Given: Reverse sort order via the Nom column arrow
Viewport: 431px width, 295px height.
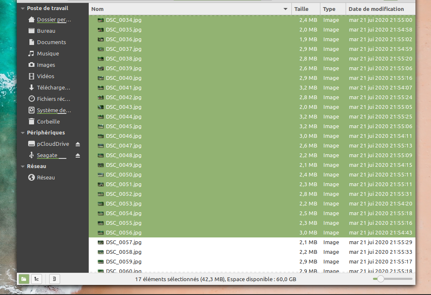Looking at the screenshot, I should pyautogui.click(x=285, y=8).
